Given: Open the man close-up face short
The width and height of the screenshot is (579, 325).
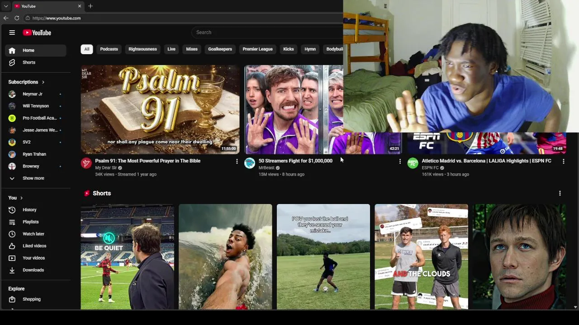Looking at the screenshot, I should click(519, 257).
